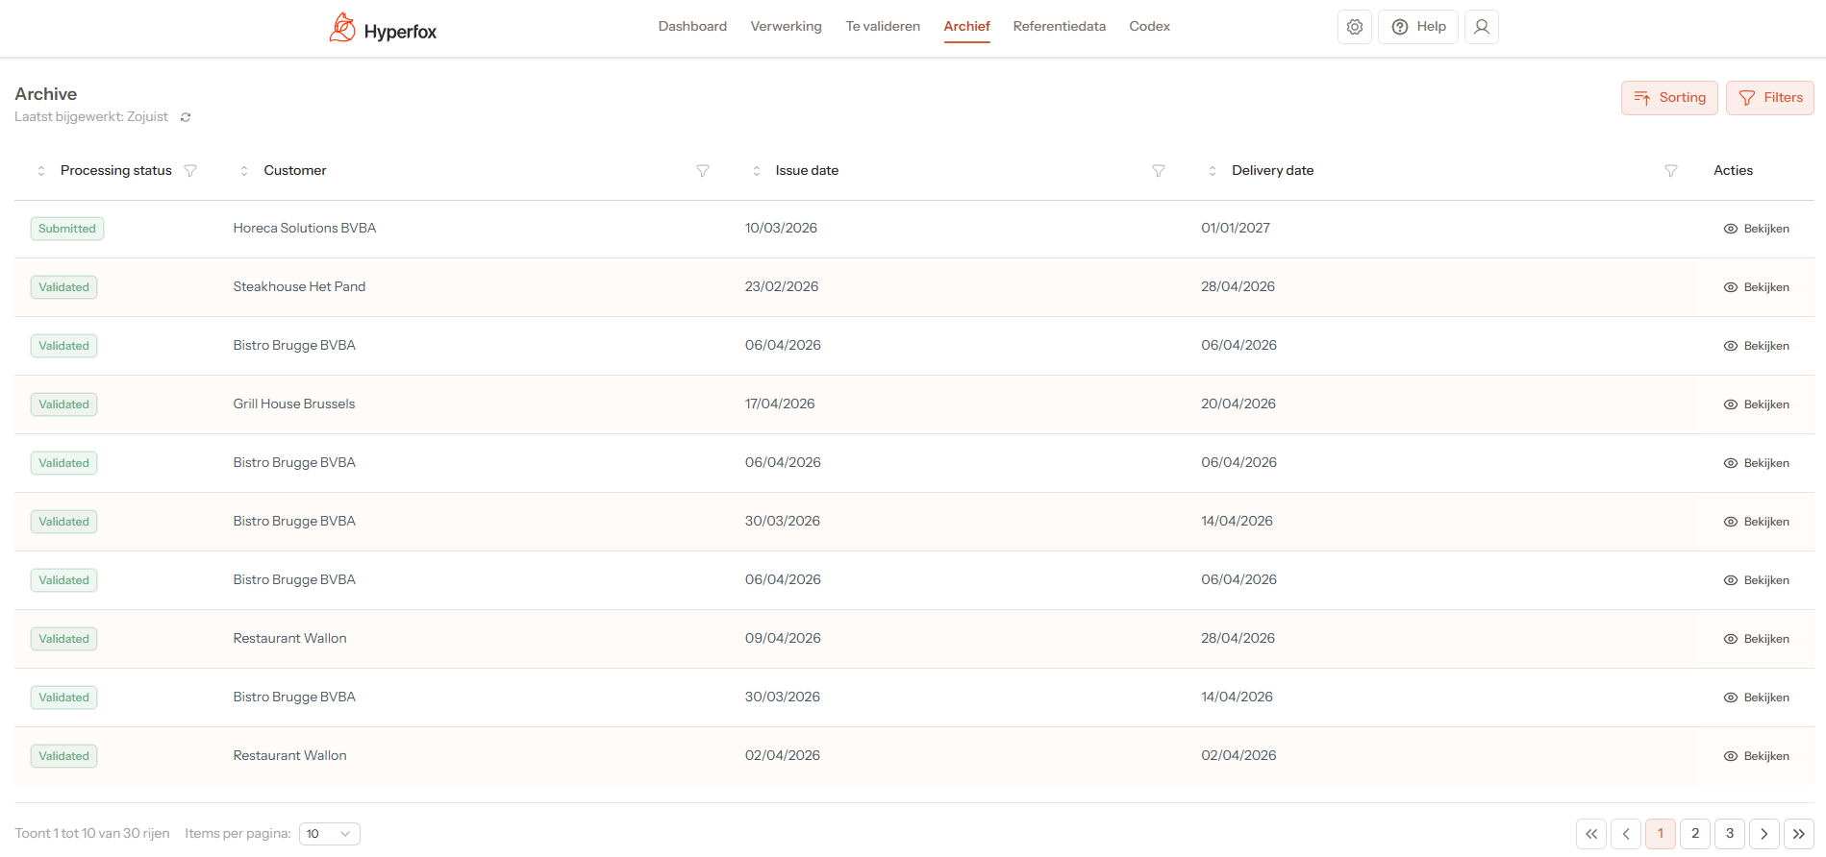1826x857 pixels.
Task: Toggle sort order on Processing status column
Action: click(41, 171)
